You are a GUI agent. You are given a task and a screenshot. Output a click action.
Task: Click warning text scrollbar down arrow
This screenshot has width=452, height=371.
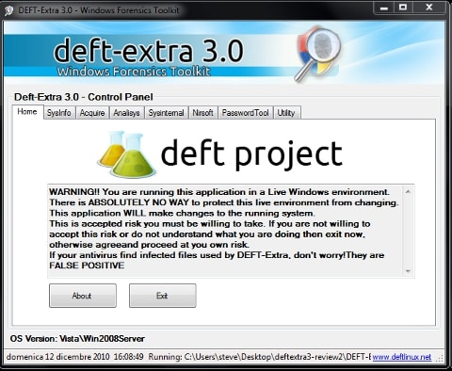pyautogui.click(x=408, y=271)
